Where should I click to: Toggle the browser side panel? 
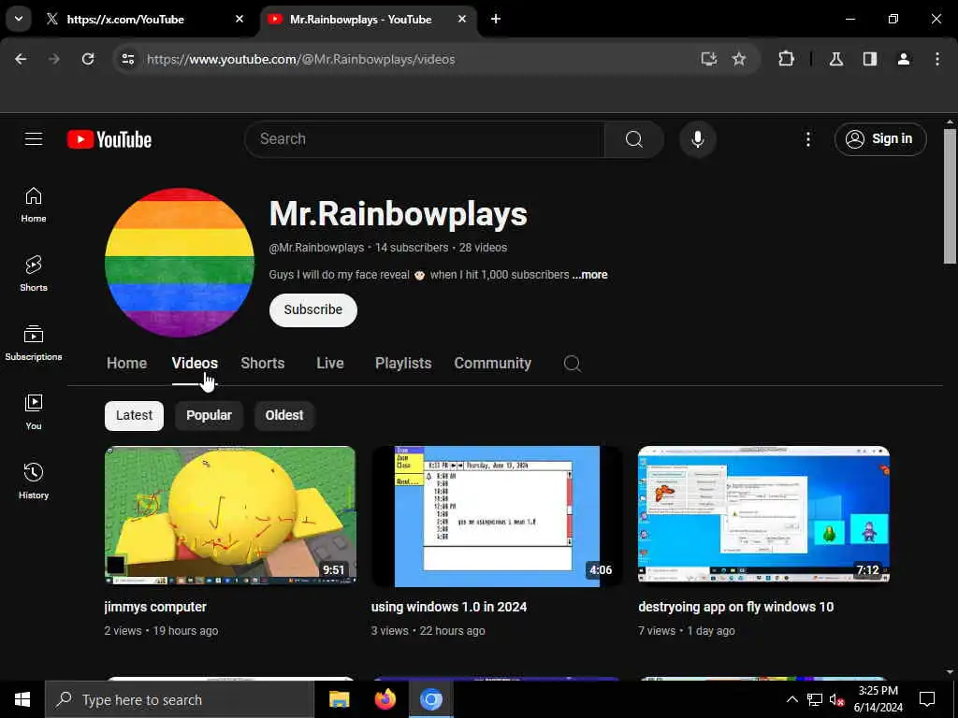point(870,59)
